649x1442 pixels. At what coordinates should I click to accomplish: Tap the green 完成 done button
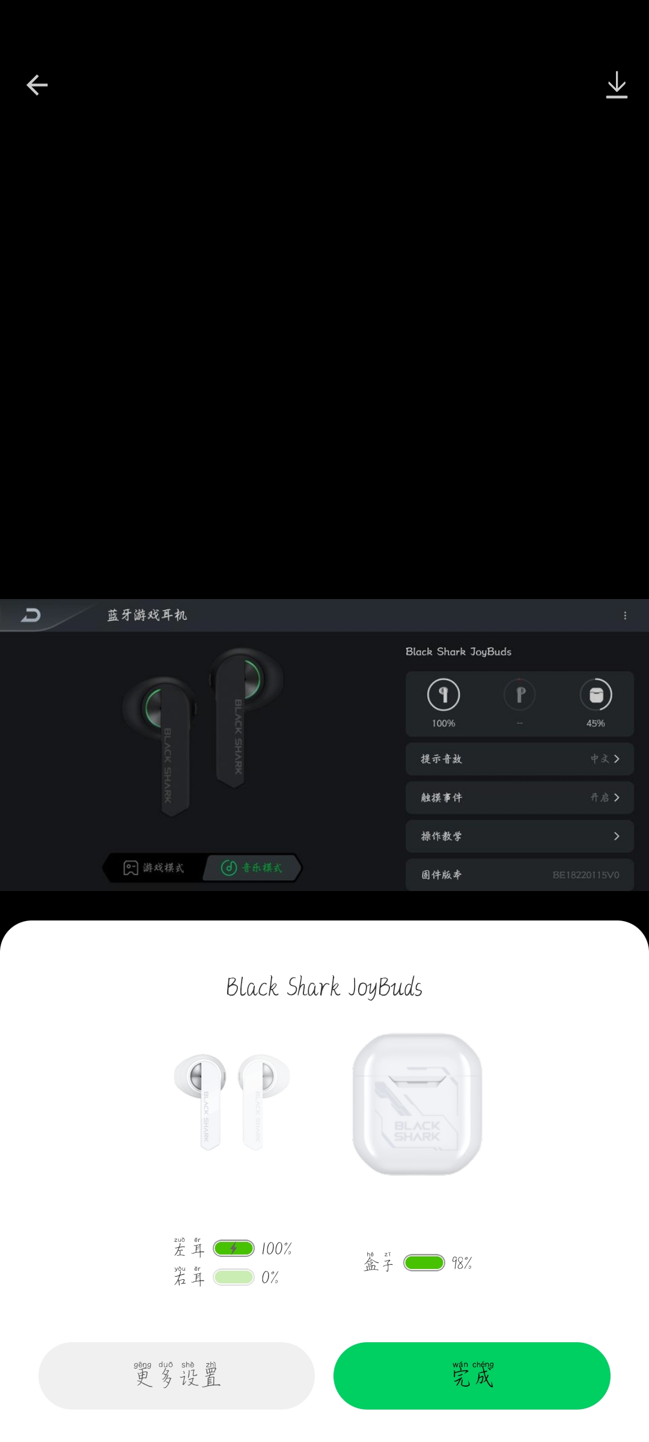click(x=472, y=1375)
